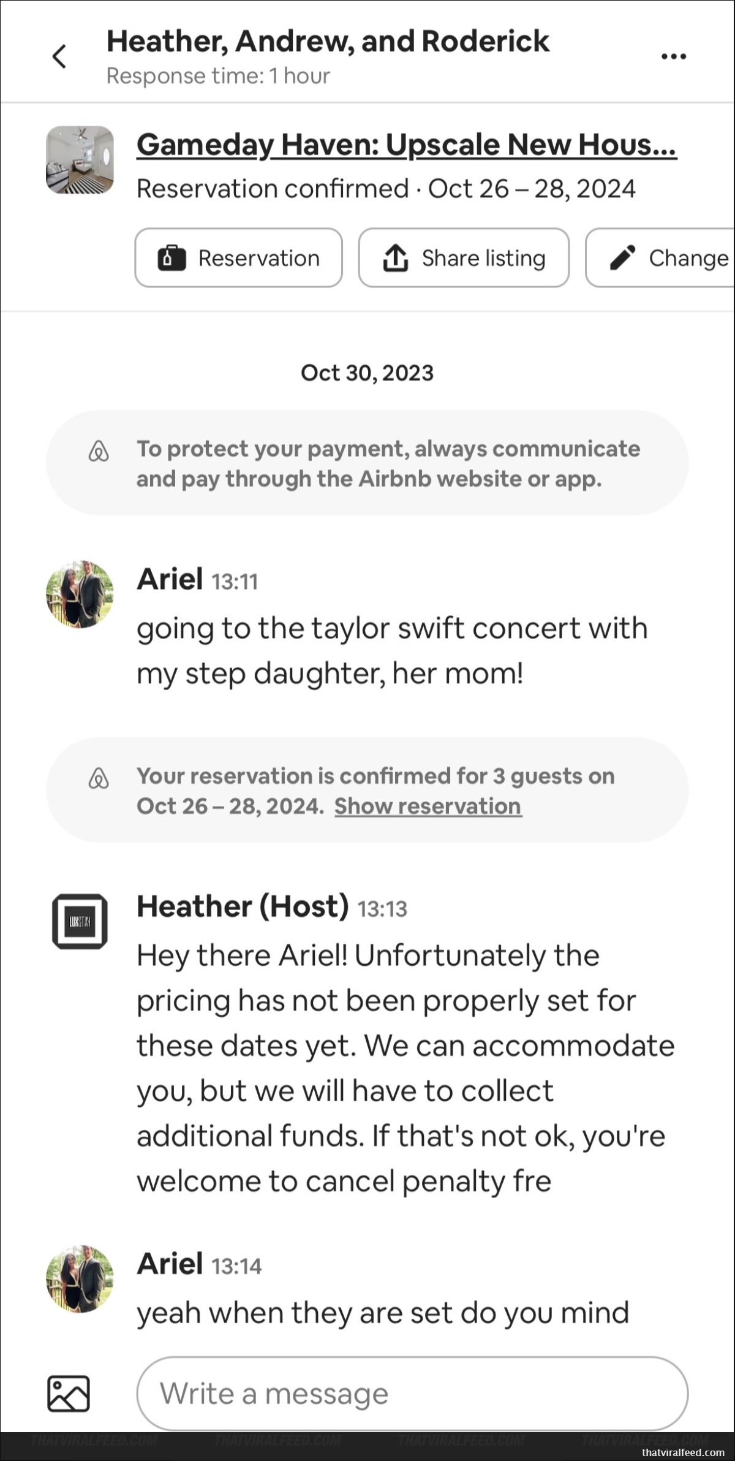Tap Airbnb logo in reservation confirmed notice
Image resolution: width=735 pixels, height=1461 pixels.
click(x=99, y=778)
